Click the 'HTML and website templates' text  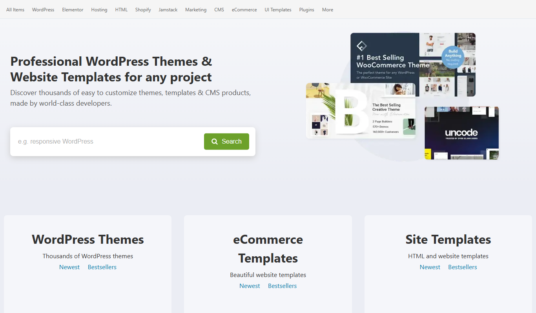point(448,256)
